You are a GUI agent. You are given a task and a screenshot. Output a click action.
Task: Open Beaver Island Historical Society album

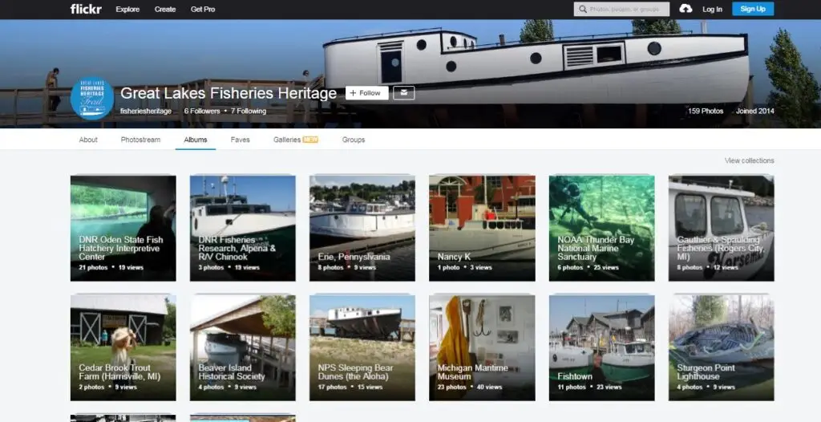[x=243, y=347]
